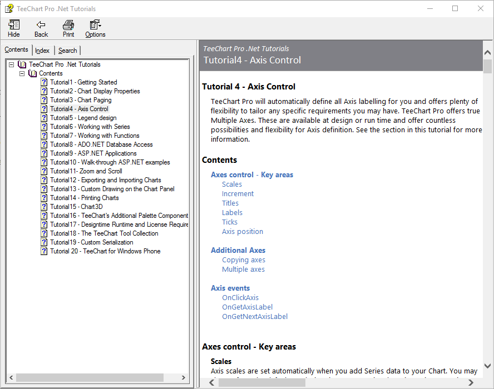Follow the Labels link

pyautogui.click(x=232, y=212)
